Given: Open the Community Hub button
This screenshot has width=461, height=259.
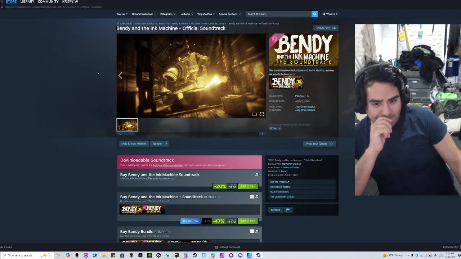Looking at the screenshot, I should pos(326,28).
